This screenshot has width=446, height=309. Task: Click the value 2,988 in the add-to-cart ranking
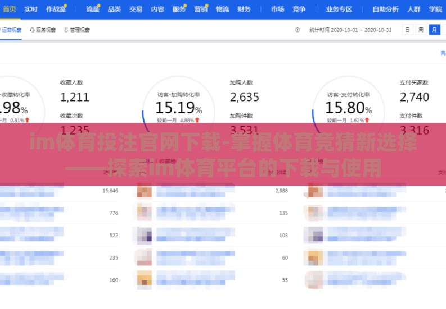pos(282,191)
